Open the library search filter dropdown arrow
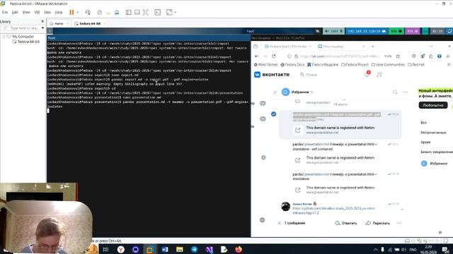The width and height of the screenshot is (453, 254). (42, 28)
